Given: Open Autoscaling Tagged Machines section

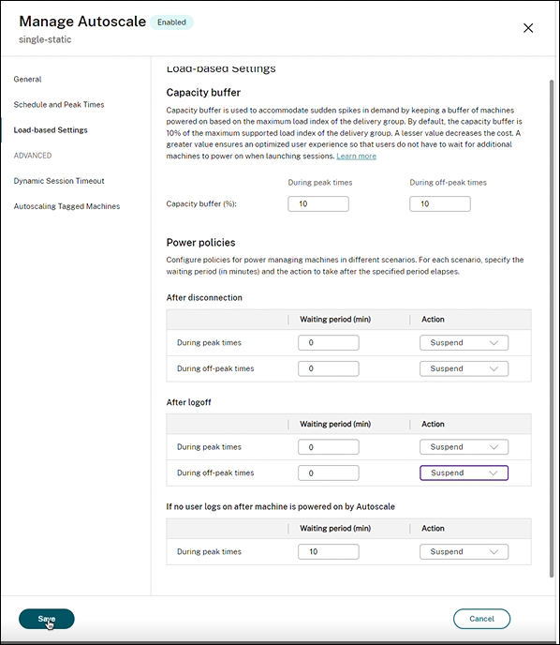Looking at the screenshot, I should click(x=66, y=206).
